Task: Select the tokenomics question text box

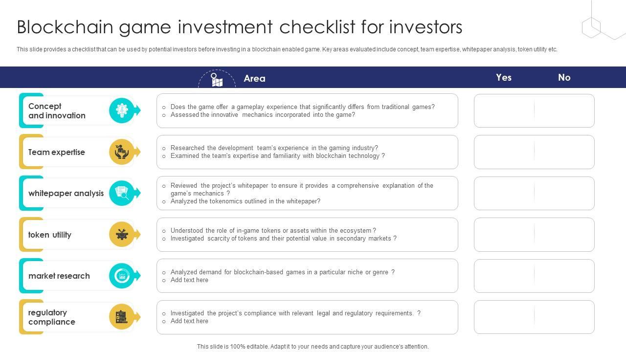Action: point(307,193)
